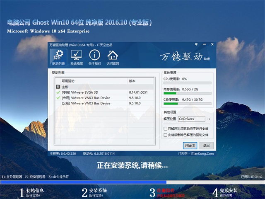265x199 pixels.
Task: Enable 只解压对应驱动但不进行安装 checkbox
Action: (166, 129)
